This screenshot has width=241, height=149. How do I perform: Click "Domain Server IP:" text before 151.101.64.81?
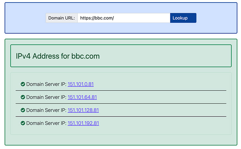[46, 97]
